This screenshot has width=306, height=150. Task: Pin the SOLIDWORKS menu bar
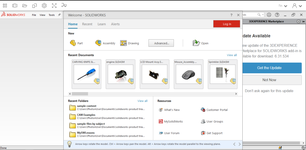coord(59,15)
